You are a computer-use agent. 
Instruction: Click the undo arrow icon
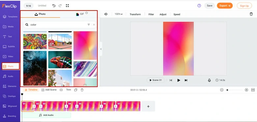[54, 6]
